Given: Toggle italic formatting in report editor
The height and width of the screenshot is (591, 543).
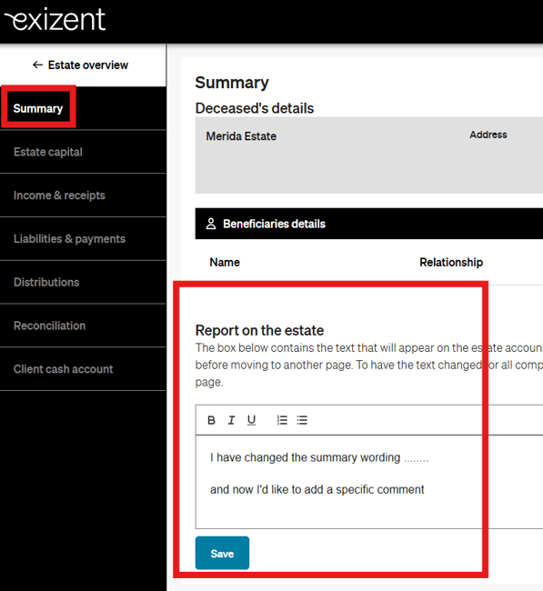Looking at the screenshot, I should point(232,420).
